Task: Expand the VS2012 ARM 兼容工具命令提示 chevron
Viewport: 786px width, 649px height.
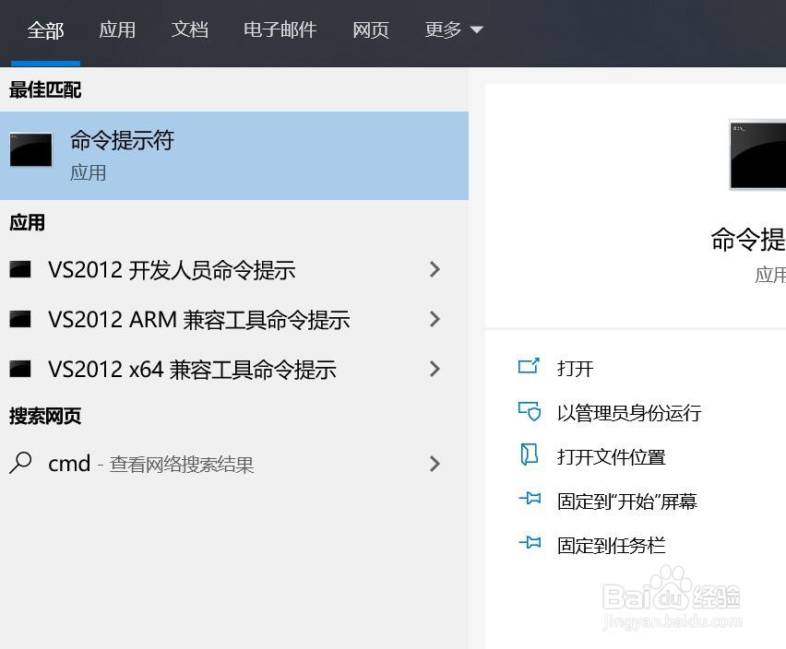Action: [x=435, y=320]
